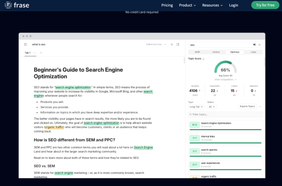Open Tab 1 options ellipsis

[x=34, y=53]
